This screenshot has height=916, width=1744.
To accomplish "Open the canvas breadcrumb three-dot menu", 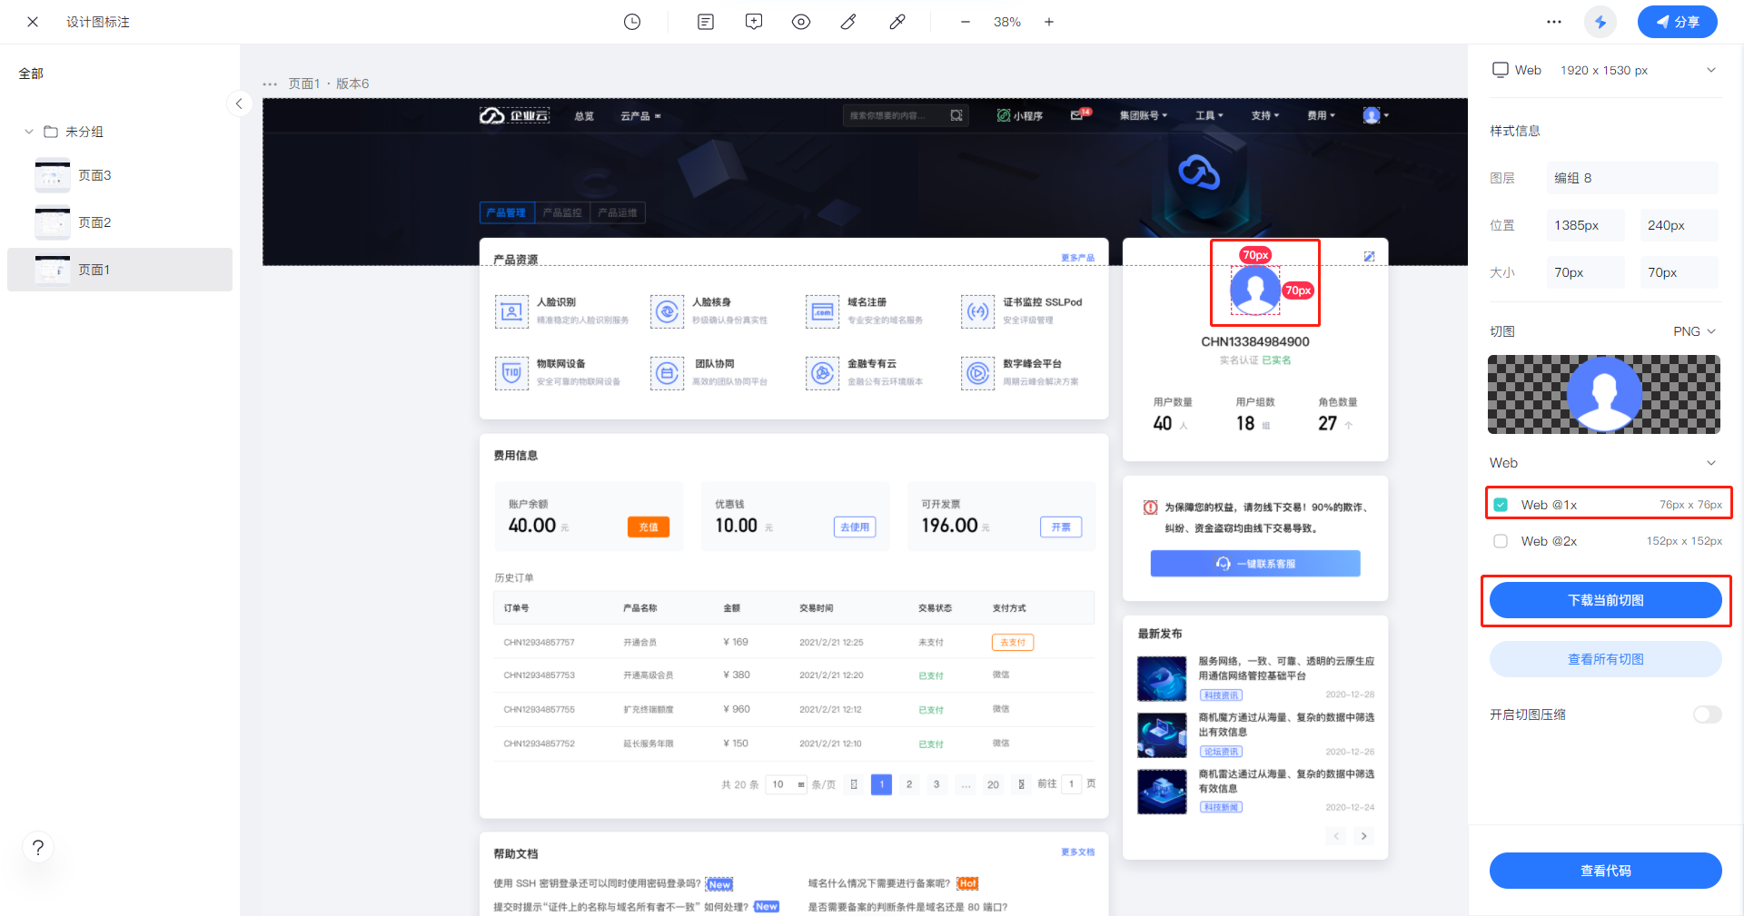I will pyautogui.click(x=270, y=84).
